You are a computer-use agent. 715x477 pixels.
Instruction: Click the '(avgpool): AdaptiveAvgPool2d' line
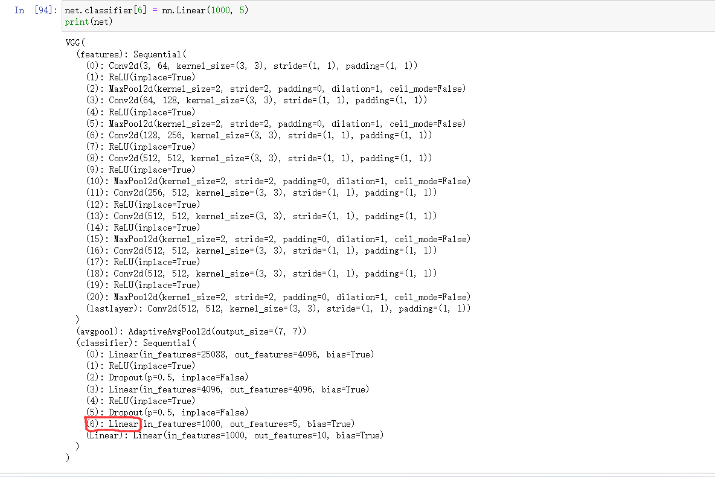(x=191, y=331)
